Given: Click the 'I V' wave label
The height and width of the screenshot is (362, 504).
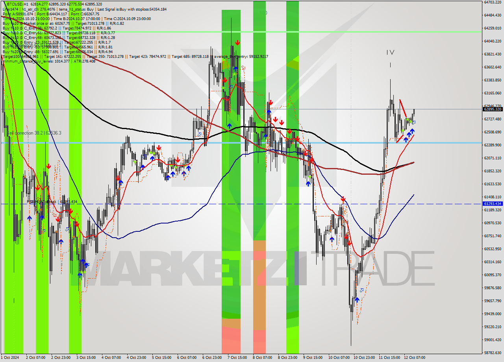Looking at the screenshot, I should click(x=390, y=52).
